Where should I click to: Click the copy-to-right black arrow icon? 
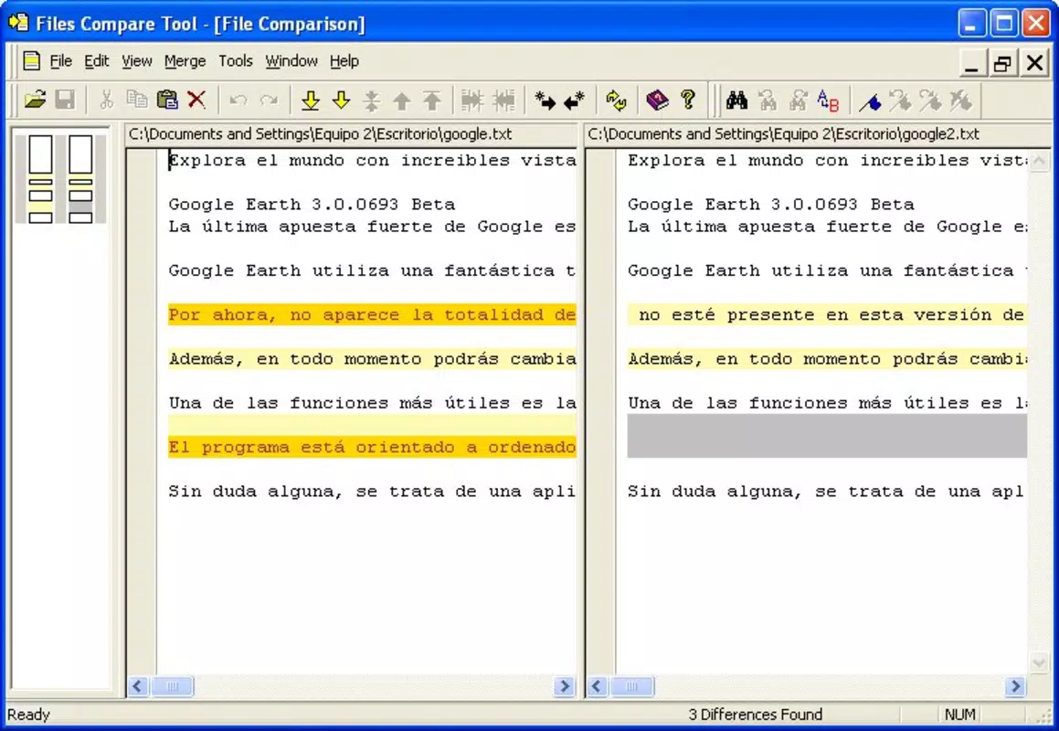(x=545, y=101)
